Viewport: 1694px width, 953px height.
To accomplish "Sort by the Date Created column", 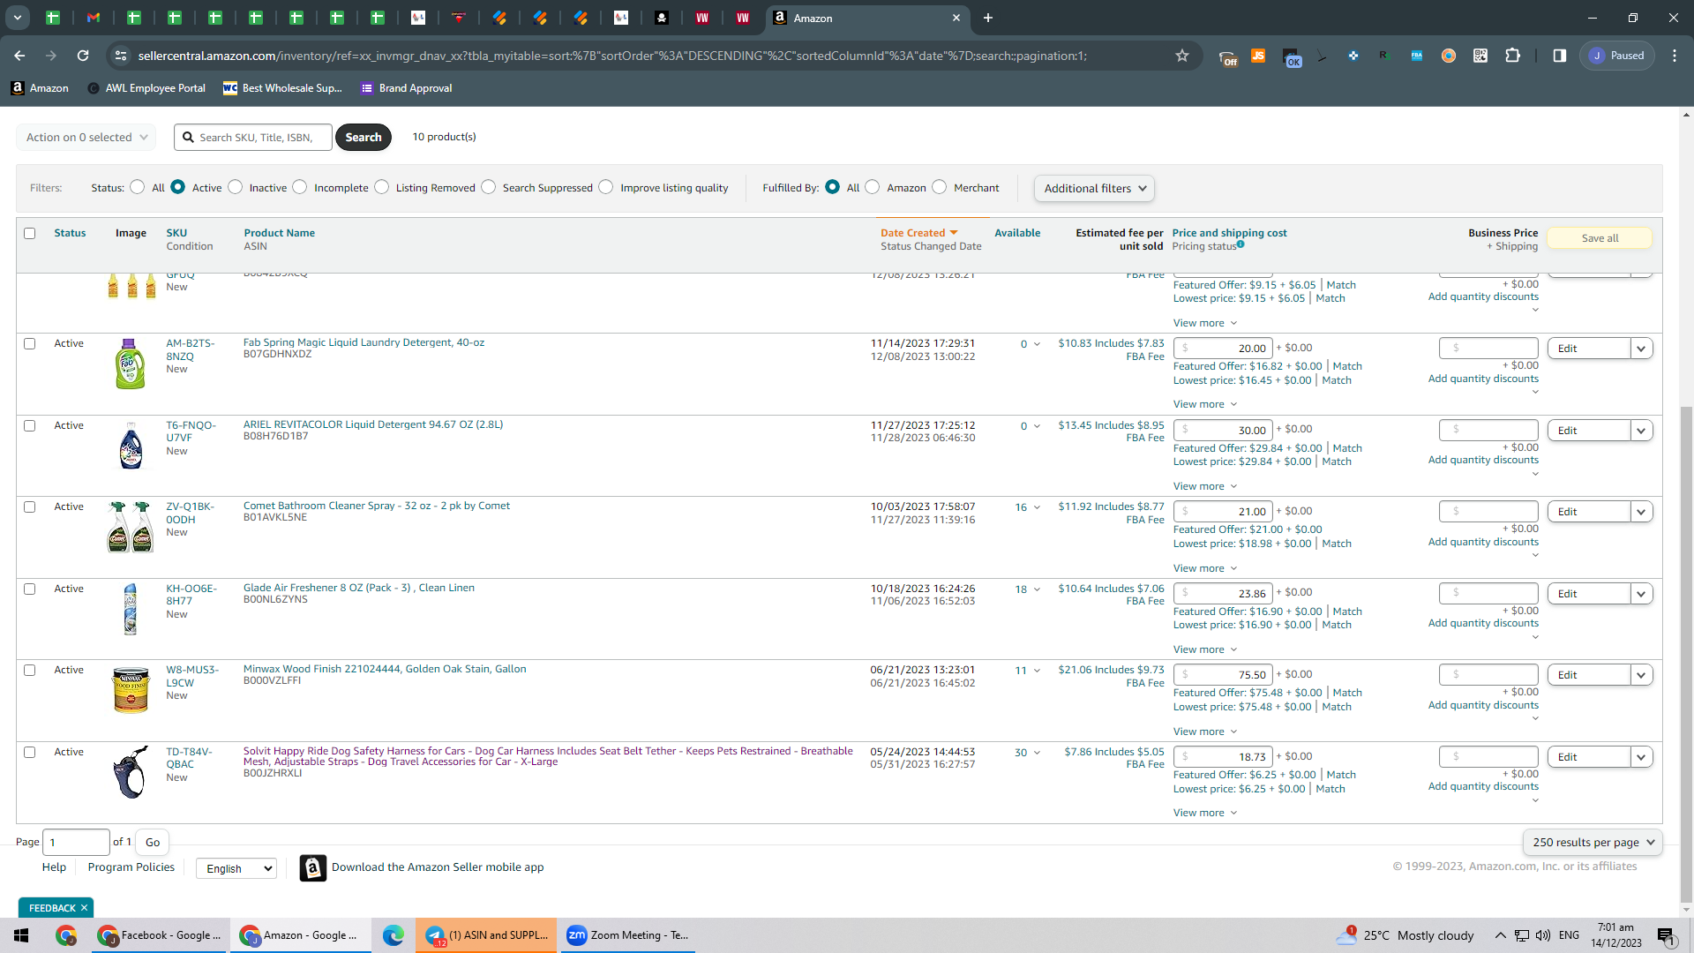I will point(918,233).
